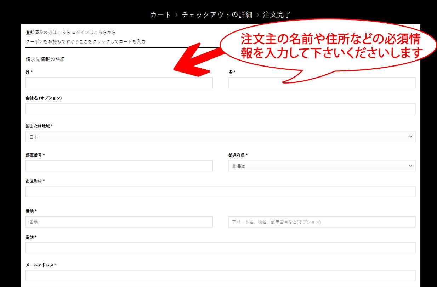Select the メールアドレス email input field

pyautogui.click(x=220, y=275)
